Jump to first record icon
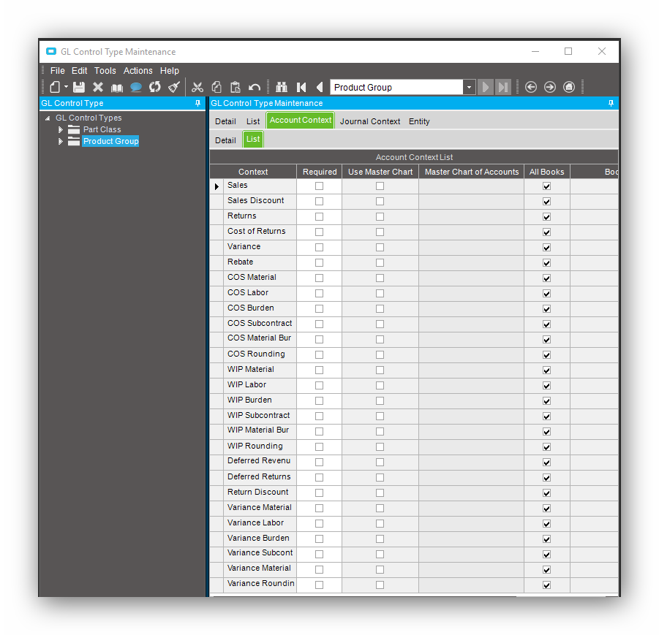Image resolution: width=659 pixels, height=635 pixels. click(301, 87)
